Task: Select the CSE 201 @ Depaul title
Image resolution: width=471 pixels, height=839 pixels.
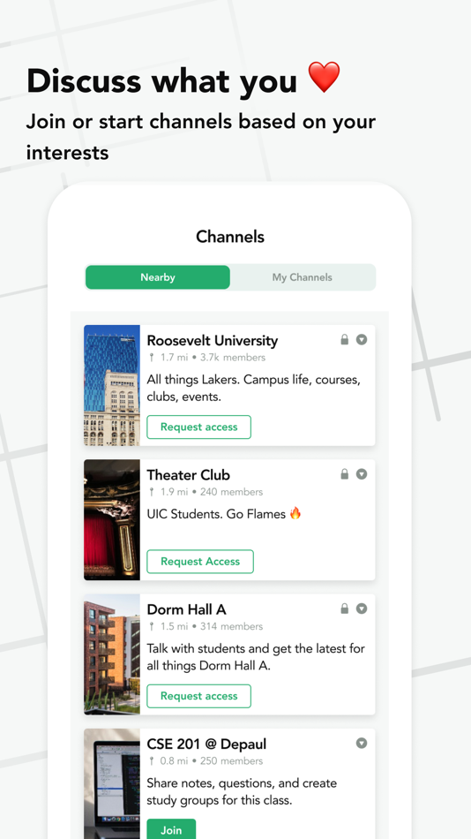Action: coord(206,745)
